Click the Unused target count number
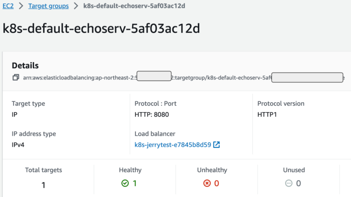 [299, 183]
